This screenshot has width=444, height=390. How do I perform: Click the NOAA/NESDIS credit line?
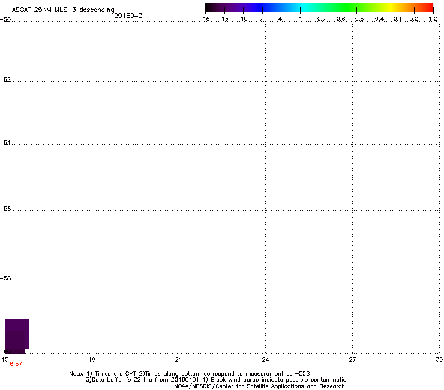pos(259,386)
